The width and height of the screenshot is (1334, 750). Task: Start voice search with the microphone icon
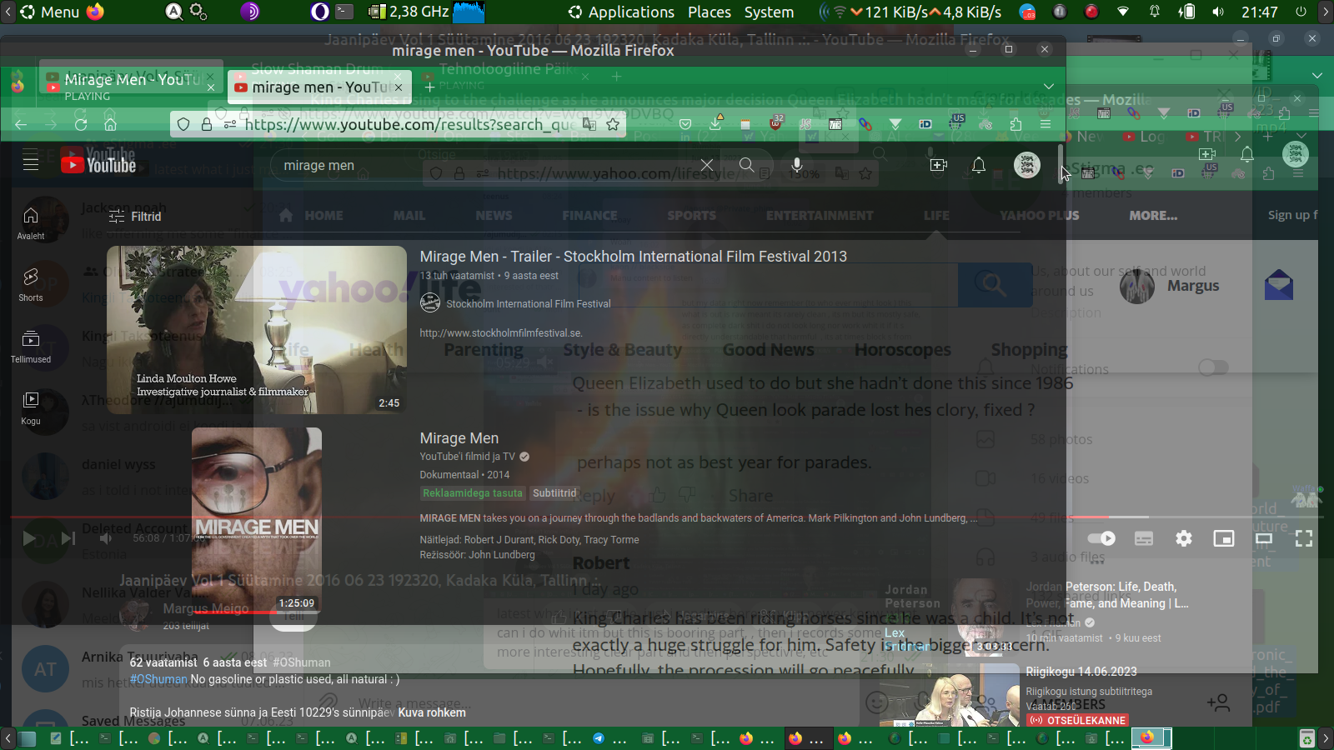tap(797, 165)
